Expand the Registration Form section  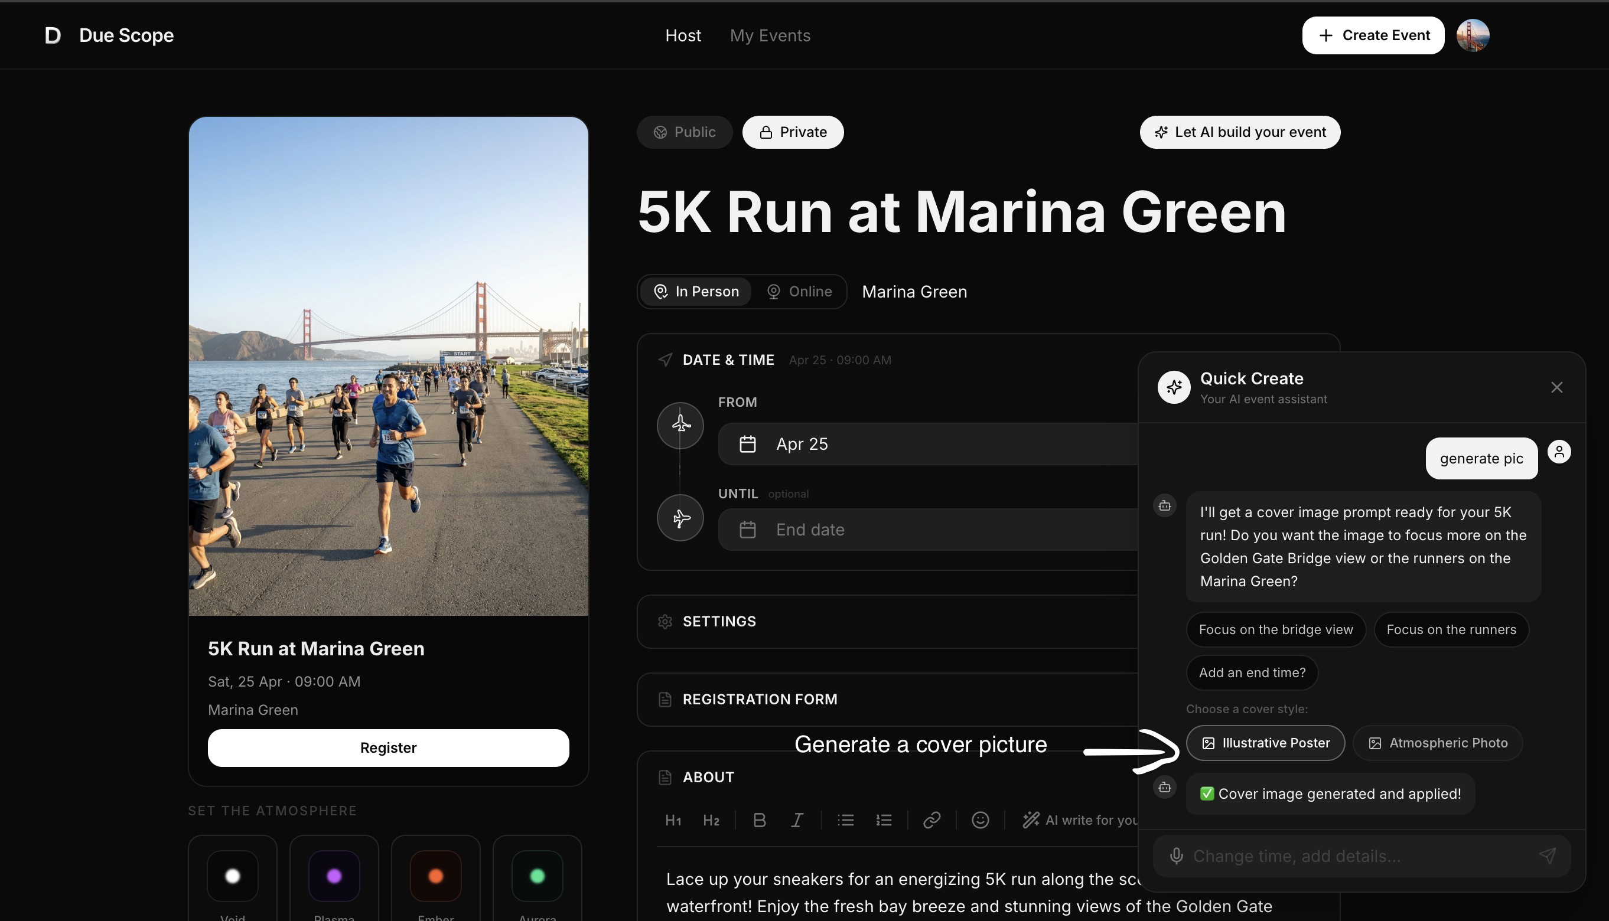[x=759, y=699]
